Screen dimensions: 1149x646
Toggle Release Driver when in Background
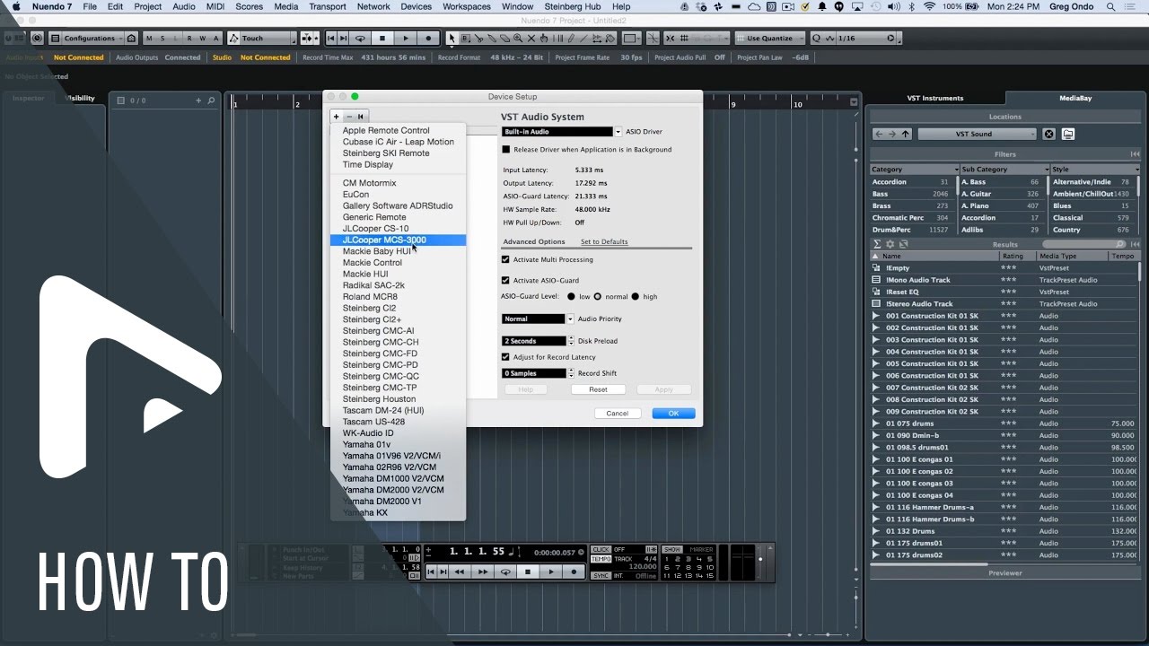tap(505, 150)
